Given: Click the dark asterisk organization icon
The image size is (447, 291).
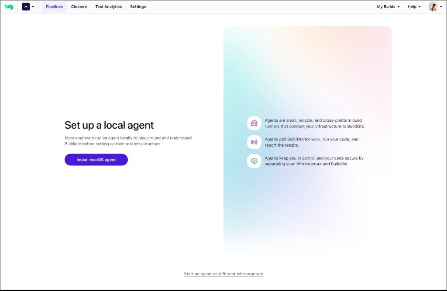Looking at the screenshot, I should 26,7.
